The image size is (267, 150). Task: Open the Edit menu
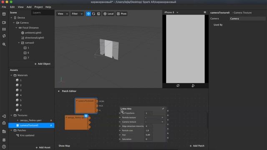click(12, 7)
